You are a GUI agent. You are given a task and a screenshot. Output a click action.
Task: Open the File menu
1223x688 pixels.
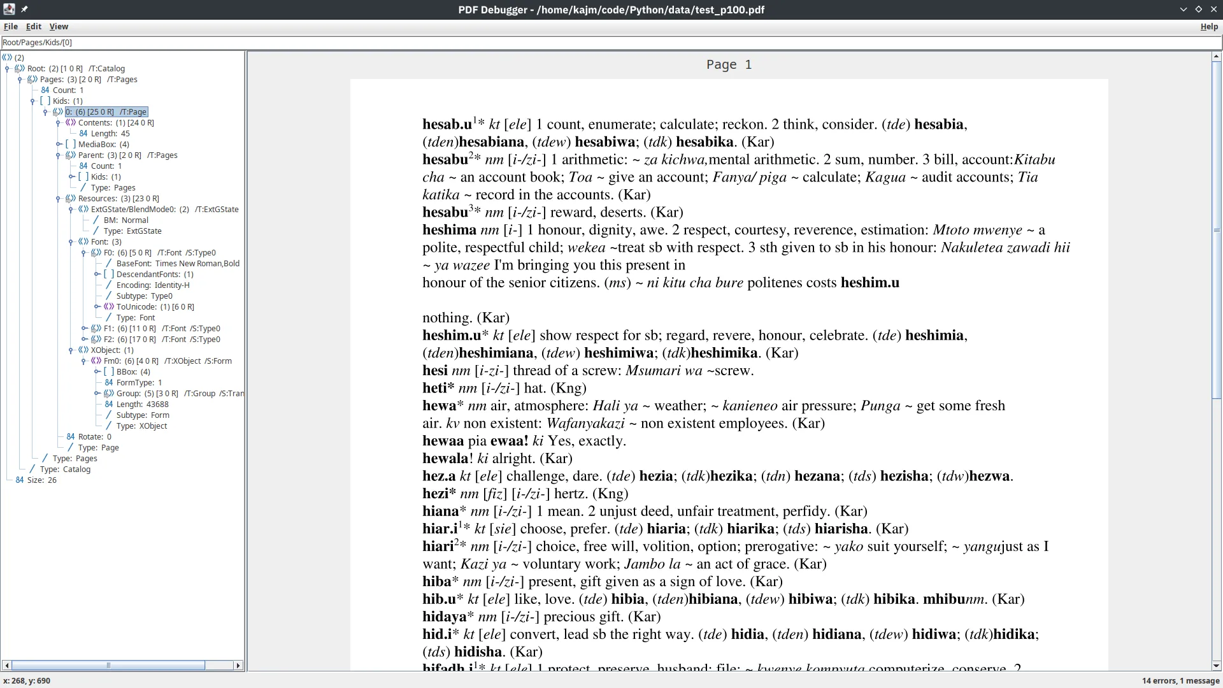pyautogui.click(x=11, y=26)
